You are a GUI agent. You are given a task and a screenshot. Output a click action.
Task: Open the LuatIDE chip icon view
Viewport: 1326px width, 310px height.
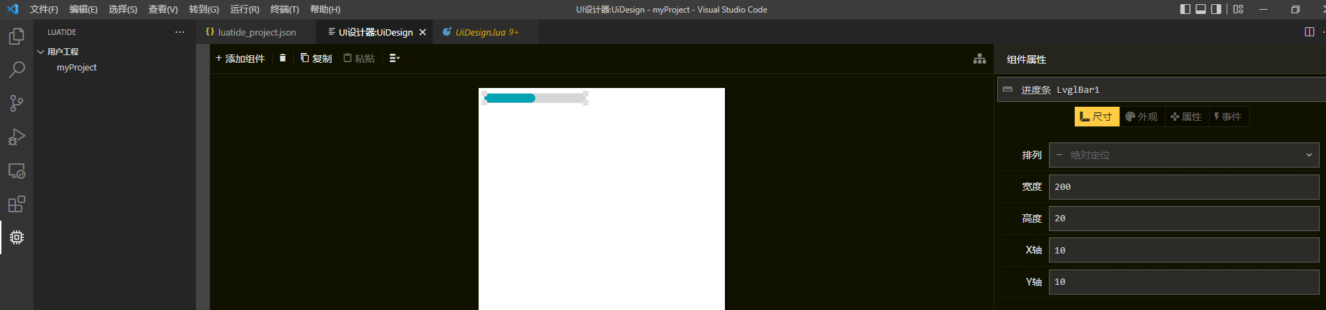click(x=17, y=237)
